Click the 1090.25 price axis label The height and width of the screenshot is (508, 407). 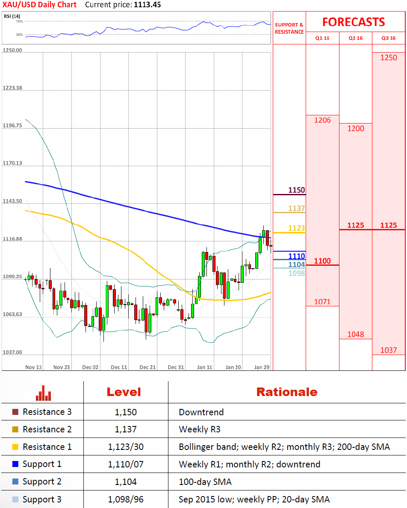pos(12,277)
